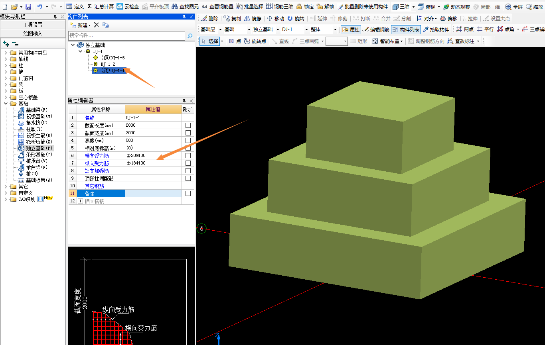Enable 动态观察 orbit view

pyautogui.click(x=456, y=7)
